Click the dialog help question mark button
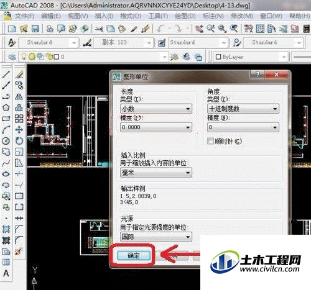This screenshot has height=290, width=311. (258, 75)
